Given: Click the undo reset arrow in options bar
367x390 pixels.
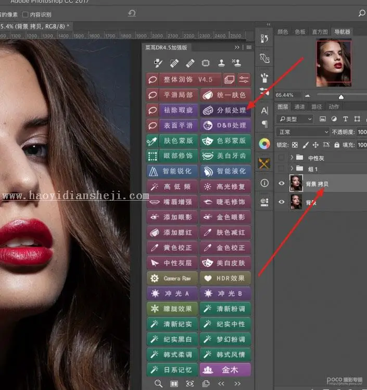Looking at the screenshot, I should [132, 13].
